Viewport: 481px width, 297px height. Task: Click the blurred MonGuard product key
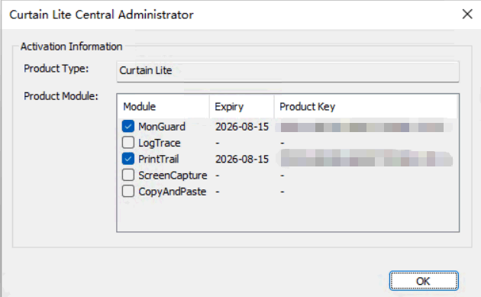click(364, 127)
